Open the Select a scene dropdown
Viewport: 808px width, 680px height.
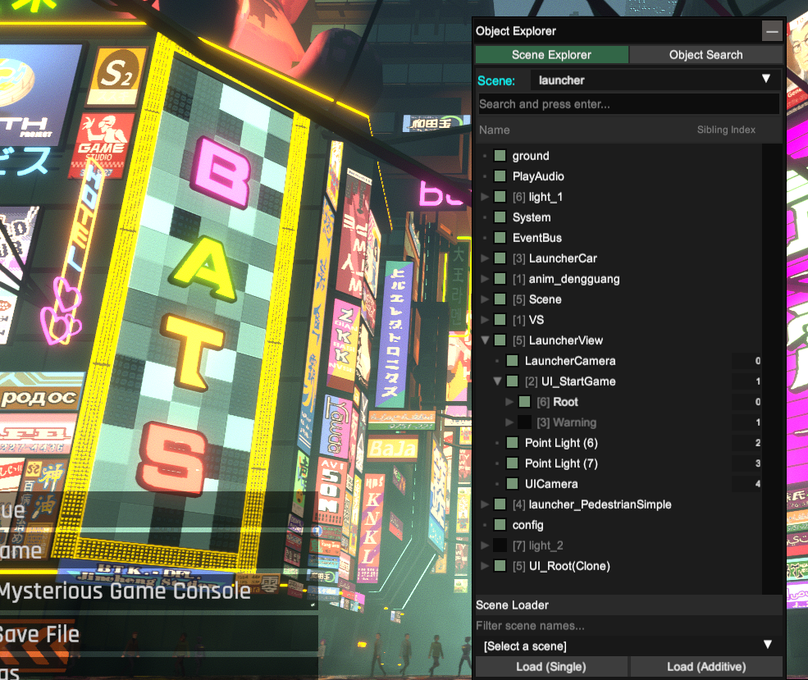(x=628, y=646)
